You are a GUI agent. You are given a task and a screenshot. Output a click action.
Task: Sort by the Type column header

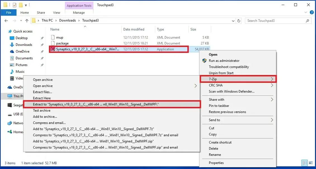coord(161,29)
